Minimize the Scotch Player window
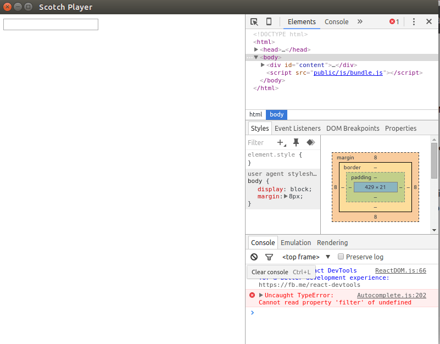Image resolution: width=440 pixels, height=344 pixels. [18, 7]
